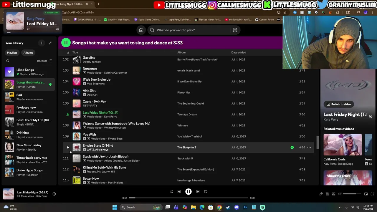Open Ariana Grande artist link
Screen dimensions: 377x212
point(113,161)
